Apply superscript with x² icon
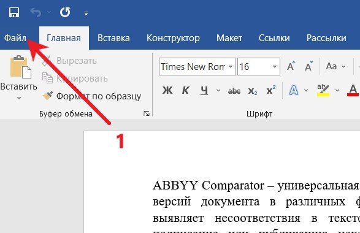This screenshot has width=360, height=233. (x=271, y=90)
